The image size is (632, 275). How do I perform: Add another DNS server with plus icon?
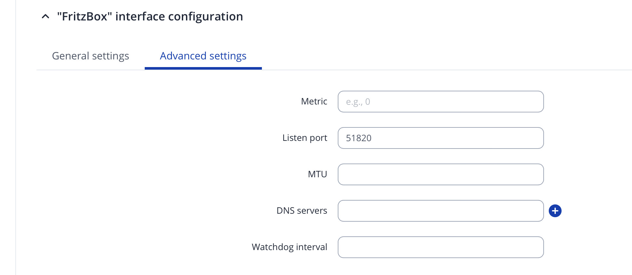pos(555,211)
